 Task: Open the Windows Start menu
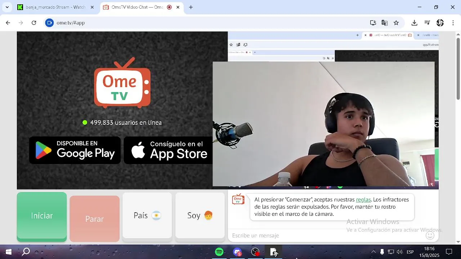pos(8,252)
